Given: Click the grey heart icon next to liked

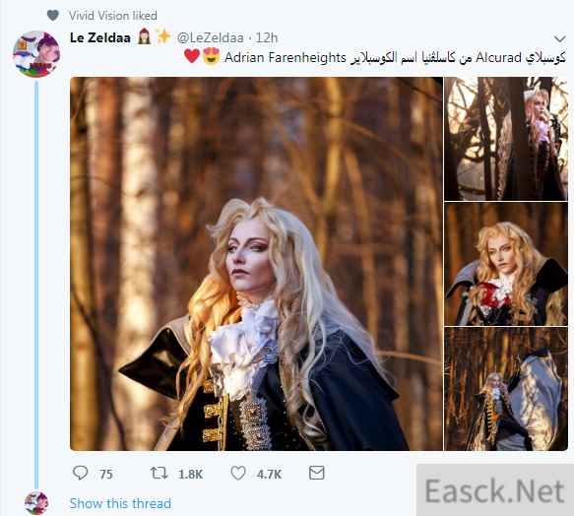Looking at the screenshot, I should coord(53,16).
